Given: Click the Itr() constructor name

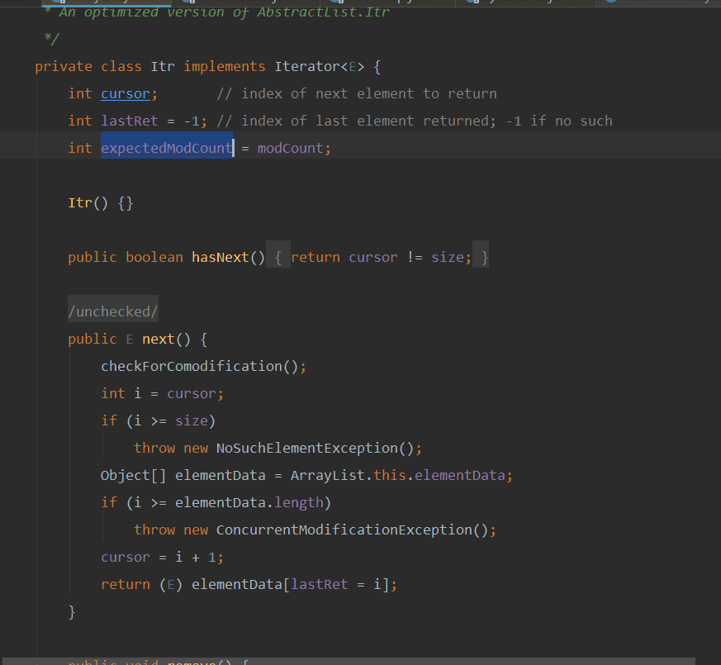Looking at the screenshot, I should 79,203.
